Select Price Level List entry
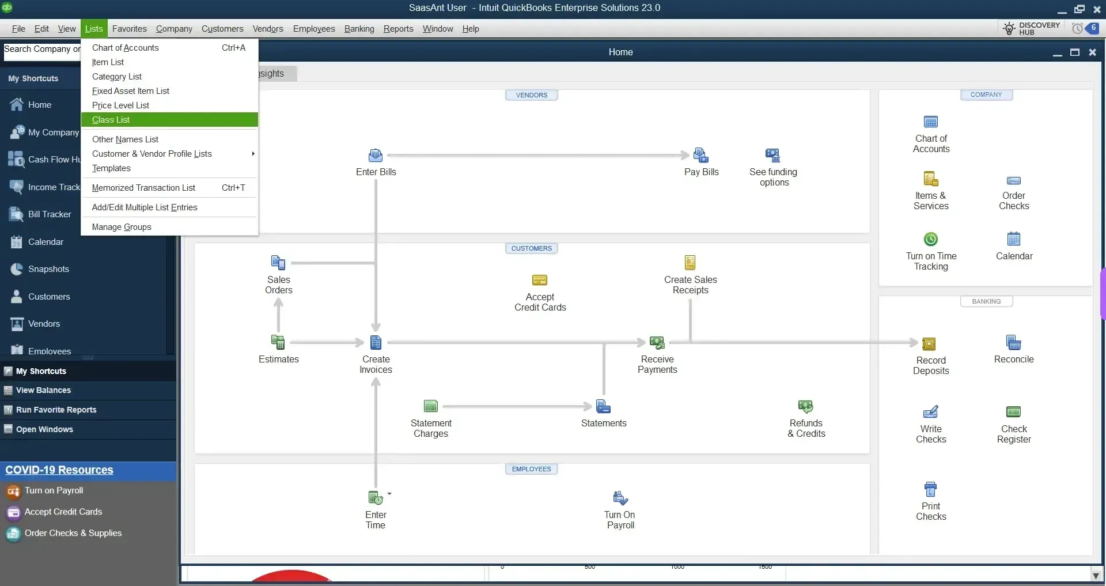Image resolution: width=1106 pixels, height=586 pixels. point(169,105)
